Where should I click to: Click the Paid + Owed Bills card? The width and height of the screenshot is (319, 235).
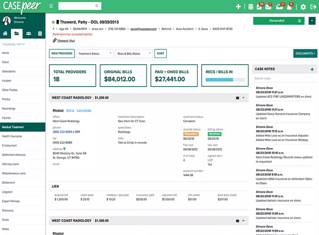[x=174, y=76]
